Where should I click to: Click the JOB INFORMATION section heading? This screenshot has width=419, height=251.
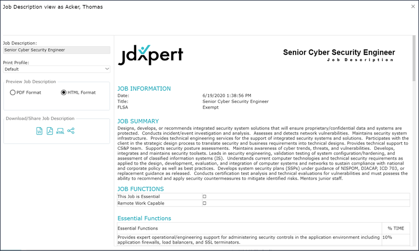(144, 89)
